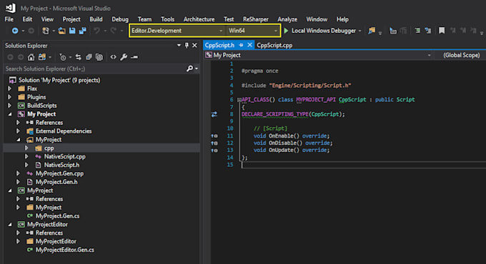Select NativeScript.cpp in Solution Explorer

click(x=64, y=156)
